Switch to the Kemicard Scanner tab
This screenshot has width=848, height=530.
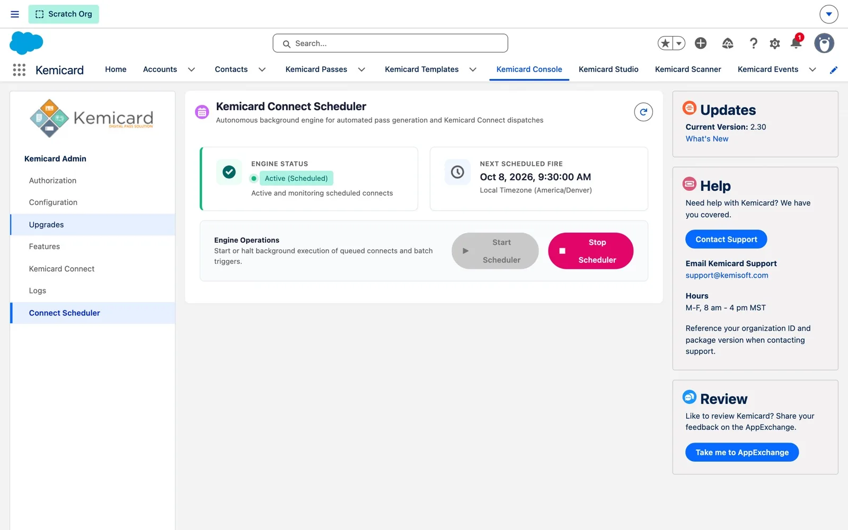tap(688, 69)
